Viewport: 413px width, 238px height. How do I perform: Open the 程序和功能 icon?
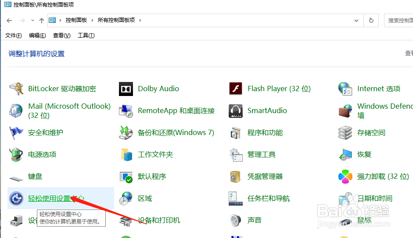click(236, 132)
